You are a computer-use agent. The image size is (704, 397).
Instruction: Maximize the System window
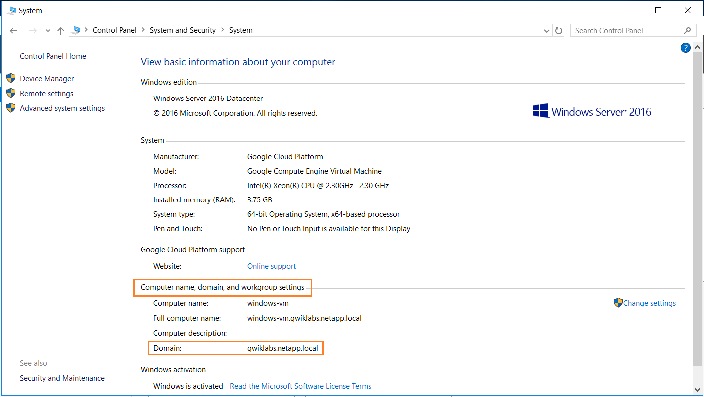pyautogui.click(x=658, y=10)
